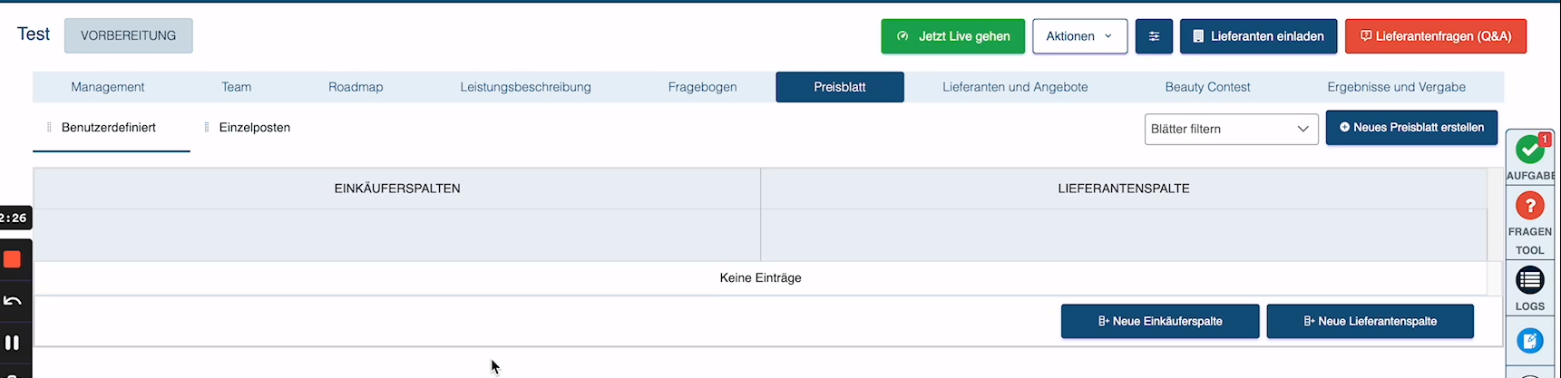Open Lieferantenfragen (Q&A)
The image size is (1561, 378).
click(1435, 36)
